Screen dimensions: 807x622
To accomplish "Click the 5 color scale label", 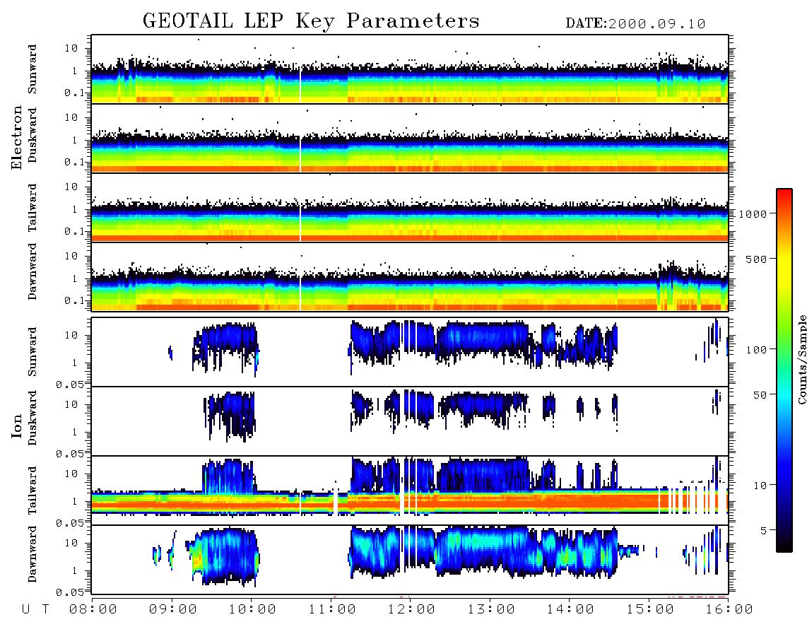I will pyautogui.click(x=764, y=530).
